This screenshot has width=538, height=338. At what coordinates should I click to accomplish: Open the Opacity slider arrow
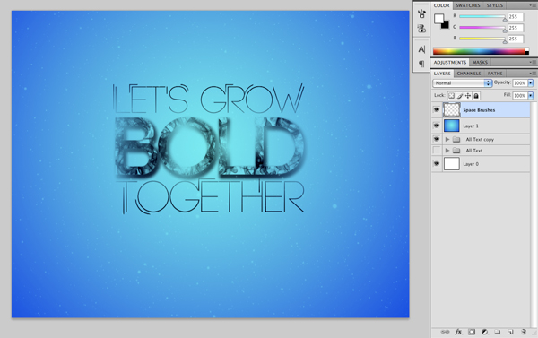click(531, 83)
